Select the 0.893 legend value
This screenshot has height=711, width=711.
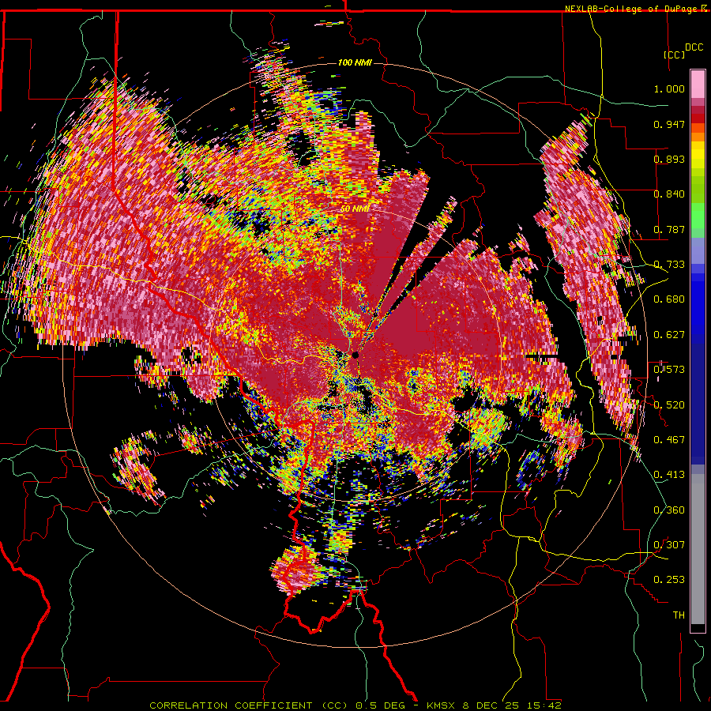click(669, 159)
